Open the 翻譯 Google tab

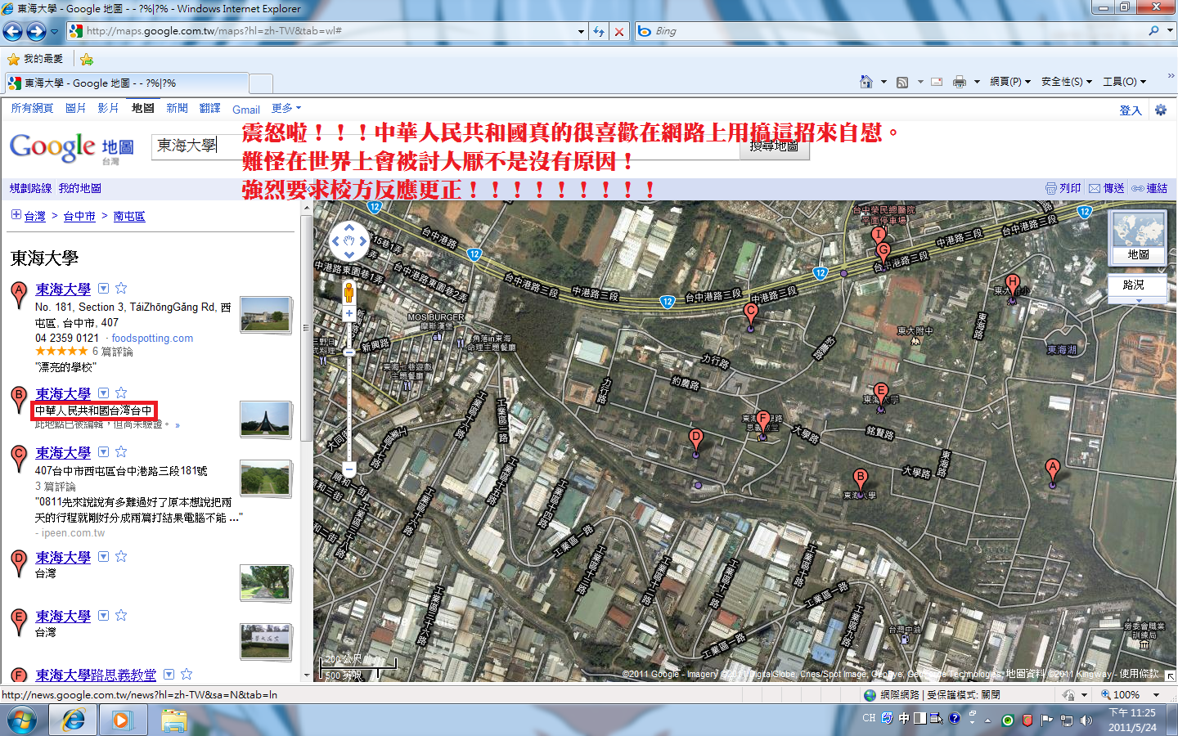coord(209,108)
